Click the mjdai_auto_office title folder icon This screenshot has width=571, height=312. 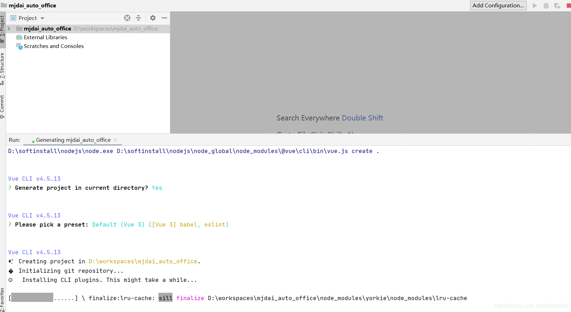pos(4,5)
